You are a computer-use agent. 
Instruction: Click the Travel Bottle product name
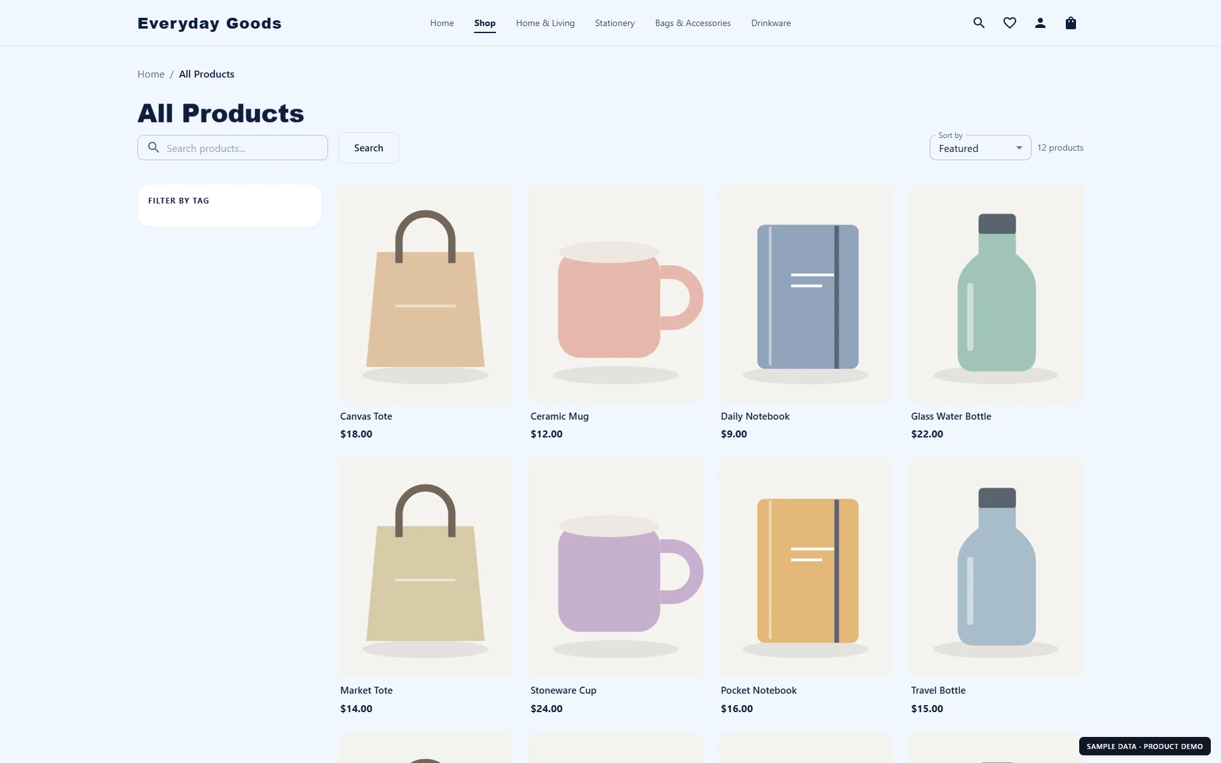[938, 691]
